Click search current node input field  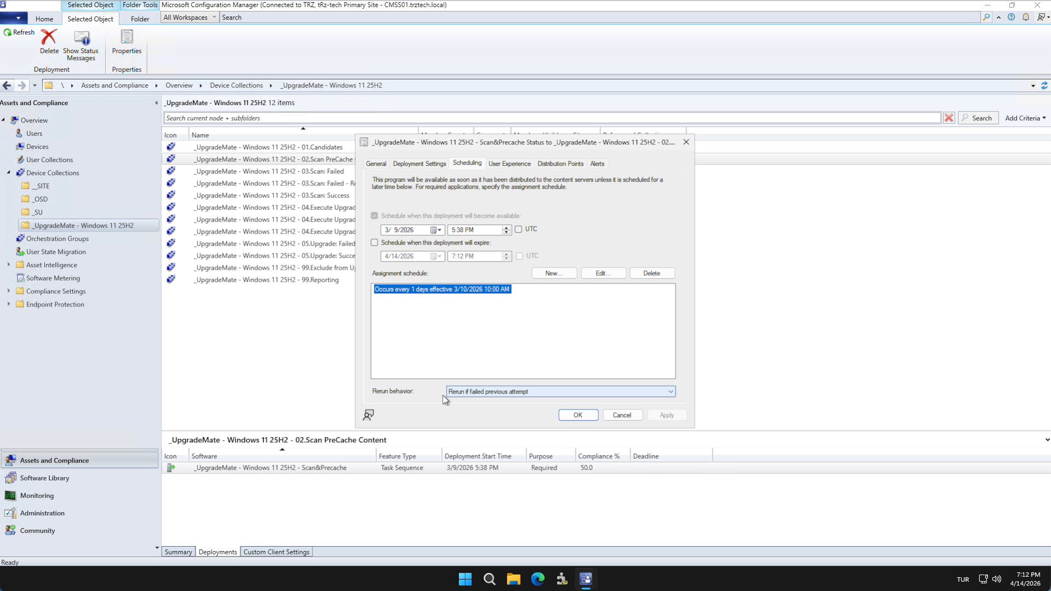pyautogui.click(x=552, y=118)
